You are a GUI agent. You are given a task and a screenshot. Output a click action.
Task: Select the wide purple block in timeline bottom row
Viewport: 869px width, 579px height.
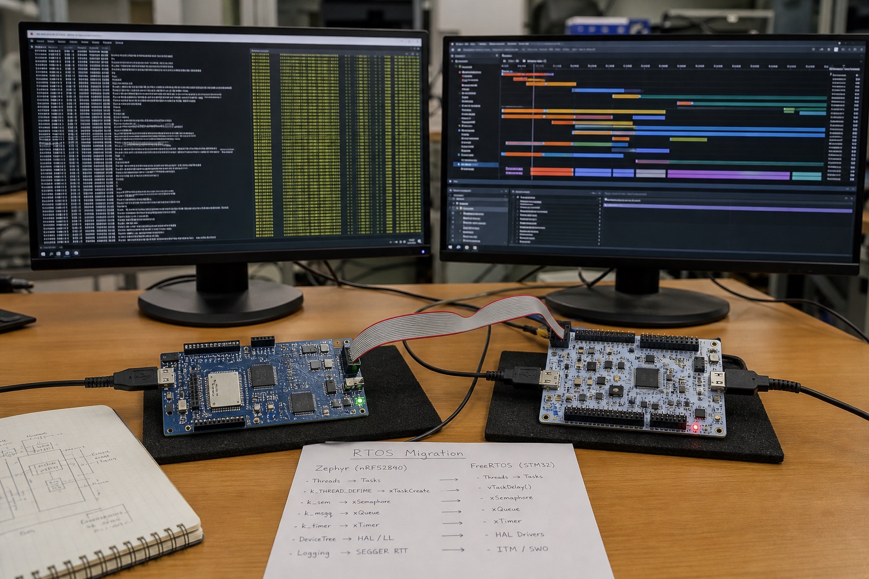(x=728, y=175)
